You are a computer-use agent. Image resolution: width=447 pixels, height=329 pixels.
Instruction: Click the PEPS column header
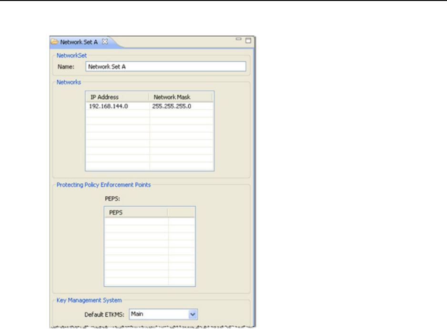pyautogui.click(x=136, y=213)
